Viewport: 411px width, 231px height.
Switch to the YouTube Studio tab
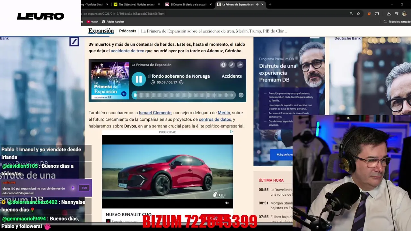(x=92, y=4)
